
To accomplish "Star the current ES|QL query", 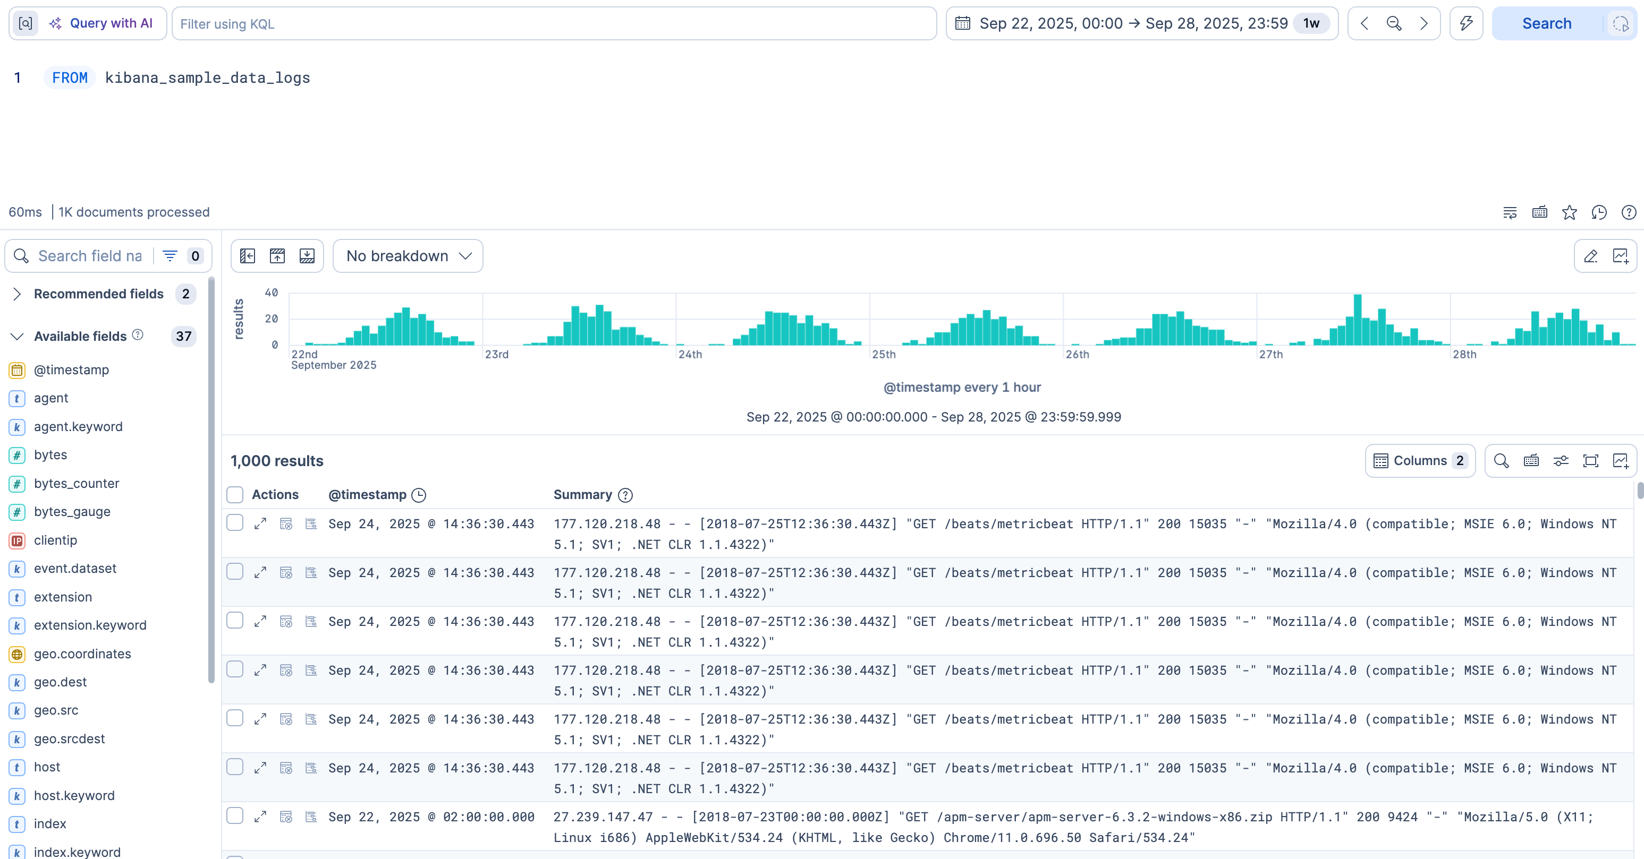I will point(1569,212).
